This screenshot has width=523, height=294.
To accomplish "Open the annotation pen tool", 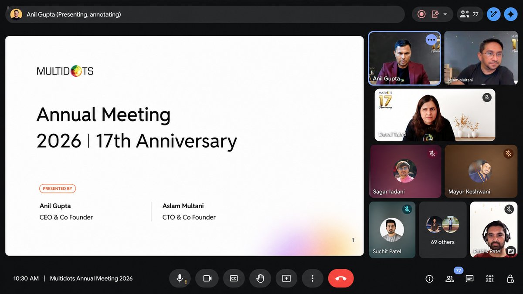I will coord(493,14).
